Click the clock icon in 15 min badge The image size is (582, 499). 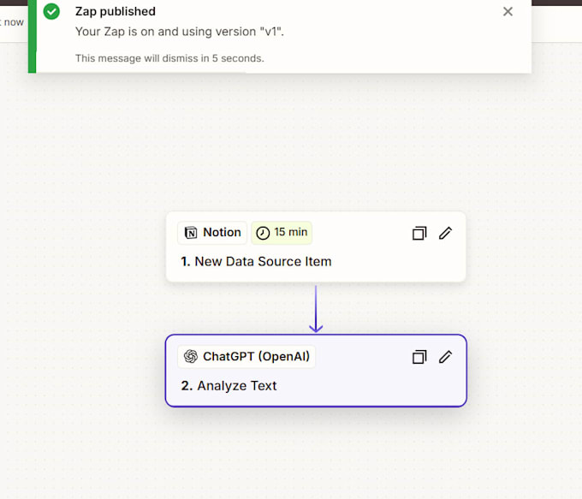click(263, 233)
